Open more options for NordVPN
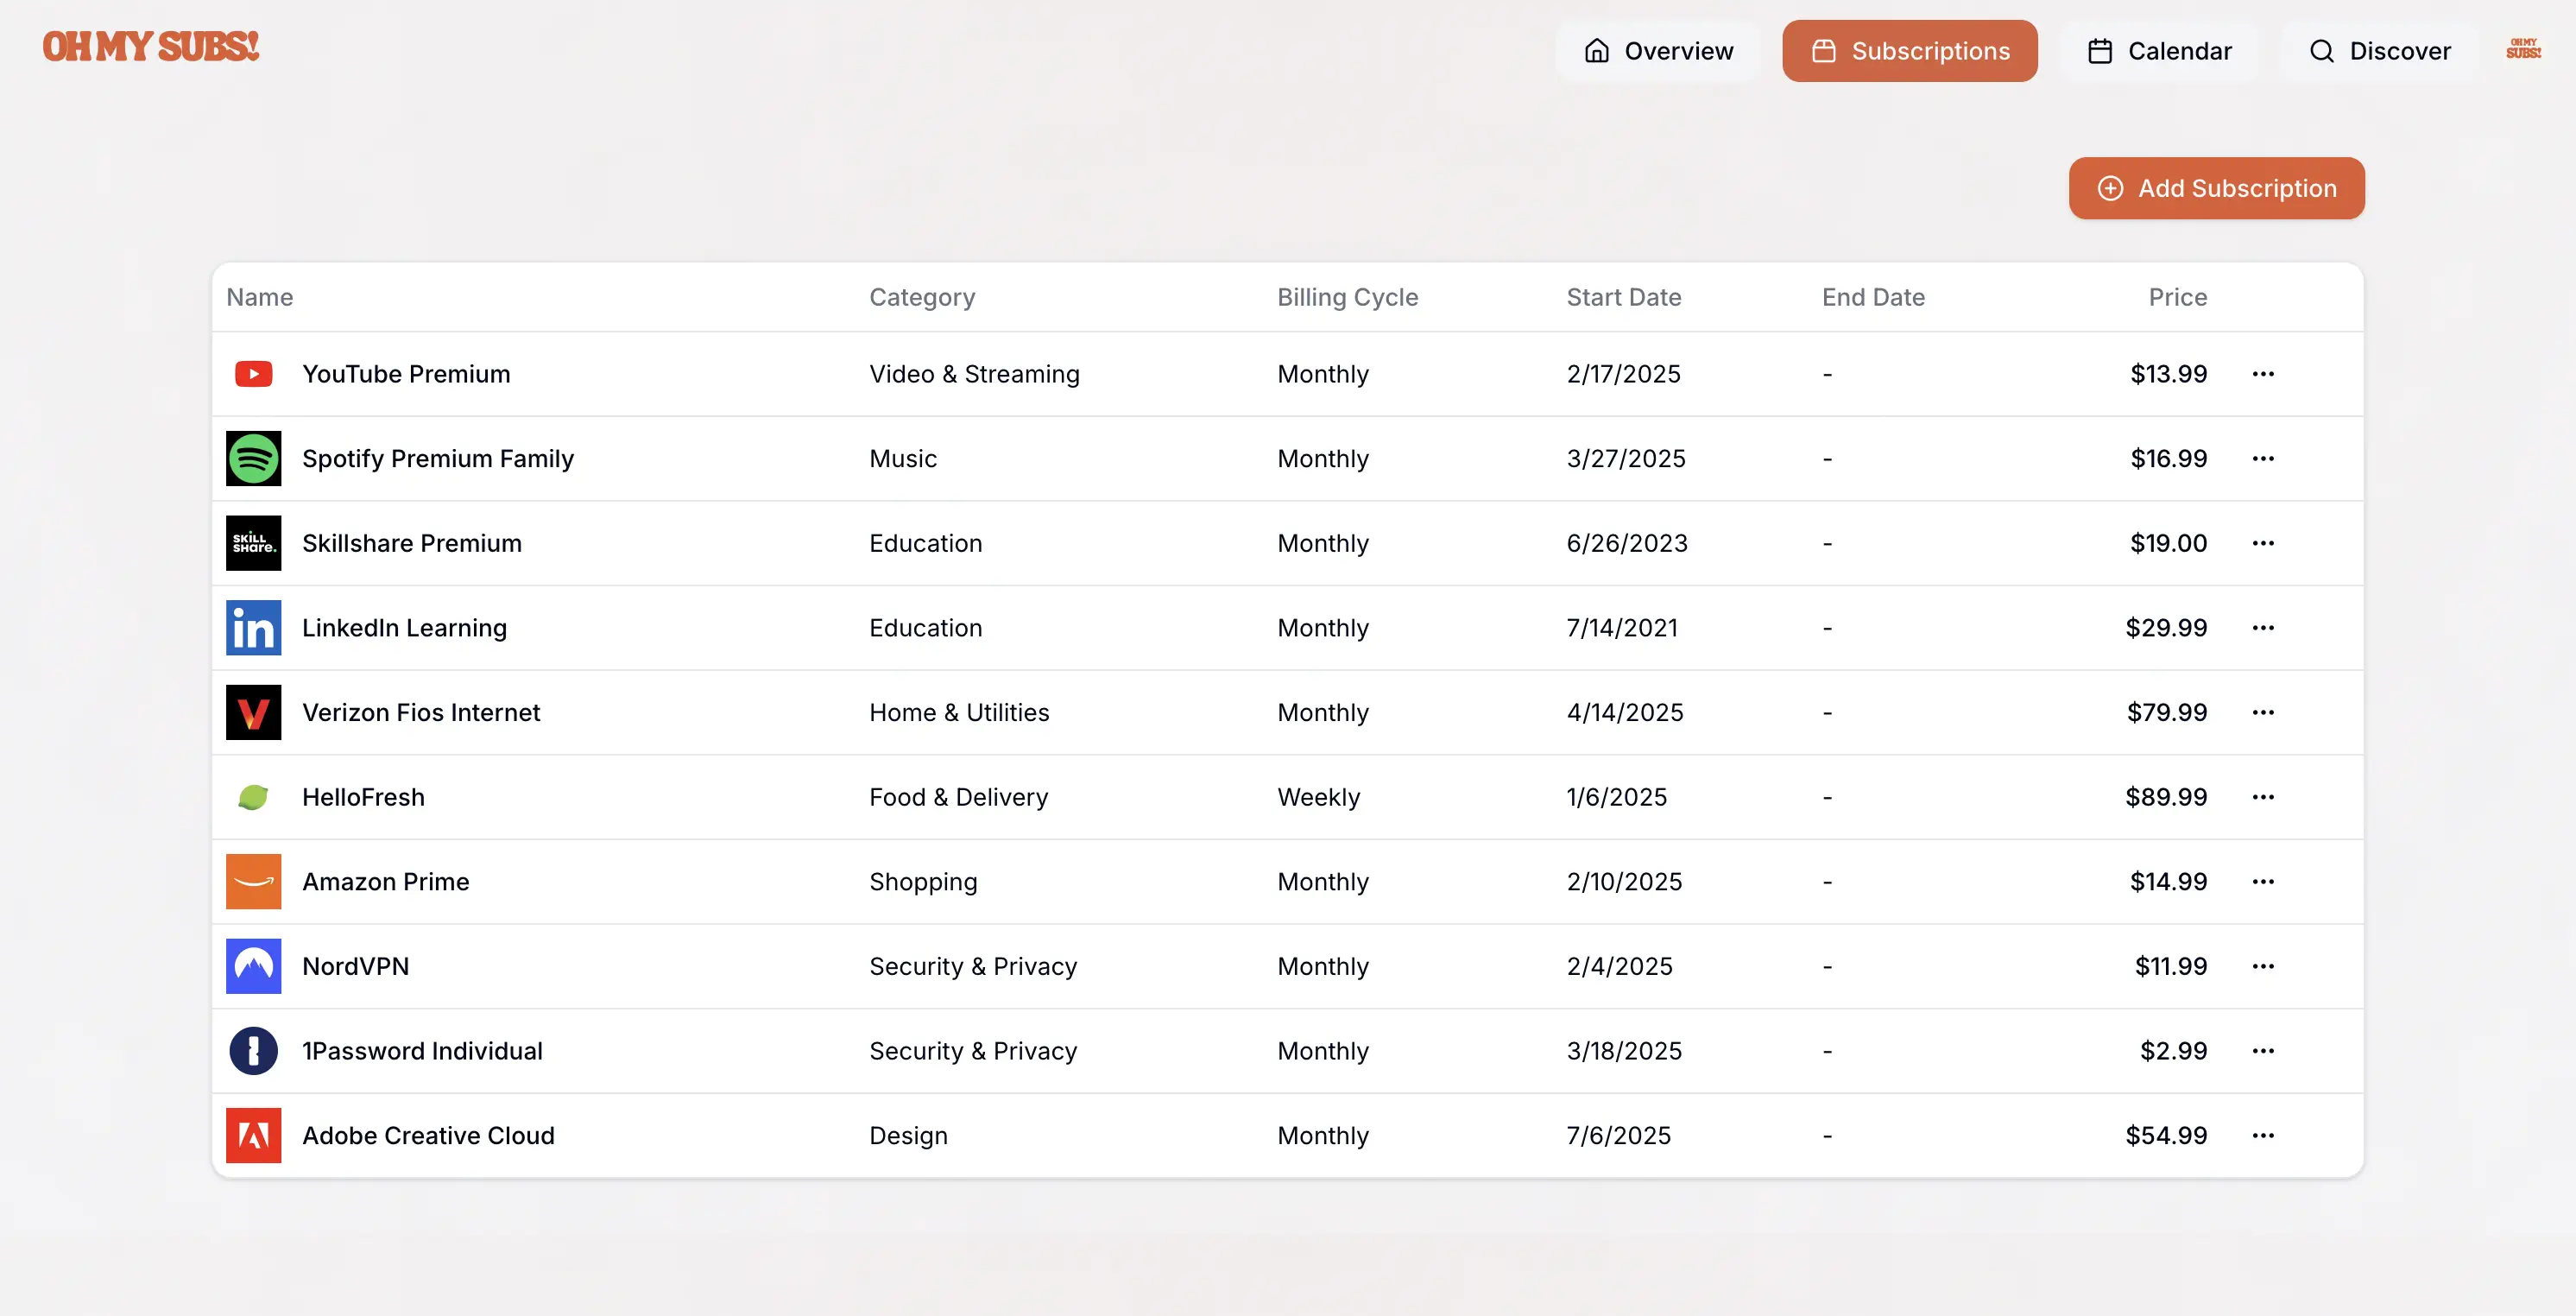The image size is (2576, 1316). pyautogui.click(x=2263, y=966)
